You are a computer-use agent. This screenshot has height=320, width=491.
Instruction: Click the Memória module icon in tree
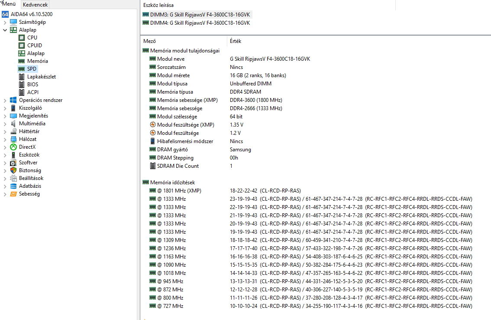[x=22, y=61]
